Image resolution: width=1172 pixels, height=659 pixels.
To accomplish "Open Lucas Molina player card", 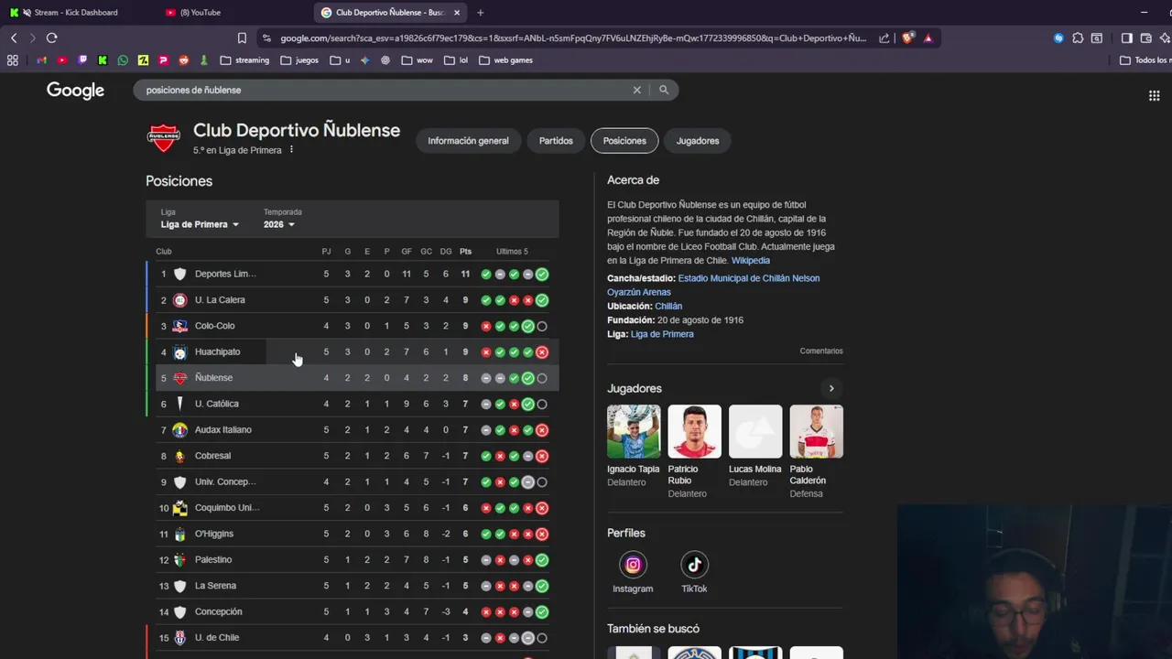I will 754,446.
